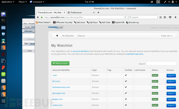Click the green padlock site identity icon
179x109 pixels.
[42, 17]
